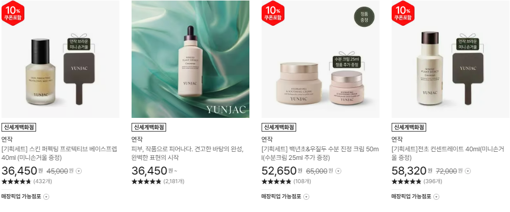The image size is (510, 212).
Task: Open the Hydrating & Soothing Cream set image
Action: coord(321,59)
